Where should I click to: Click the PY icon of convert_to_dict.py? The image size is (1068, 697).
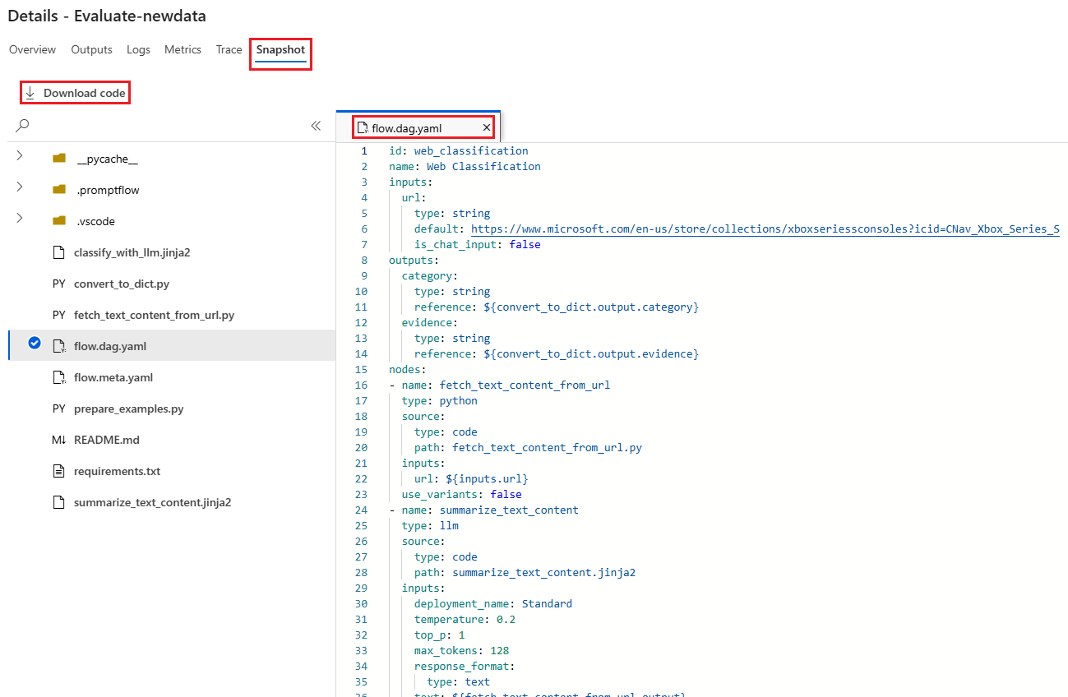(58, 284)
